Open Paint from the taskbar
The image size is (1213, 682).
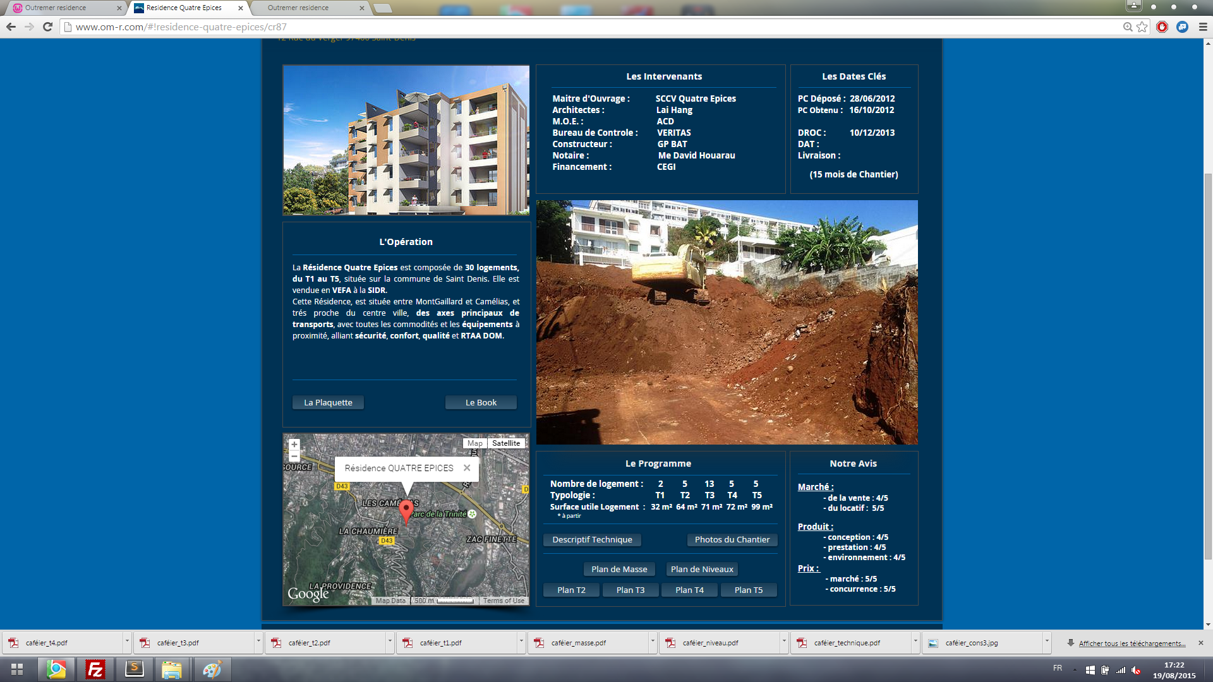point(212,669)
